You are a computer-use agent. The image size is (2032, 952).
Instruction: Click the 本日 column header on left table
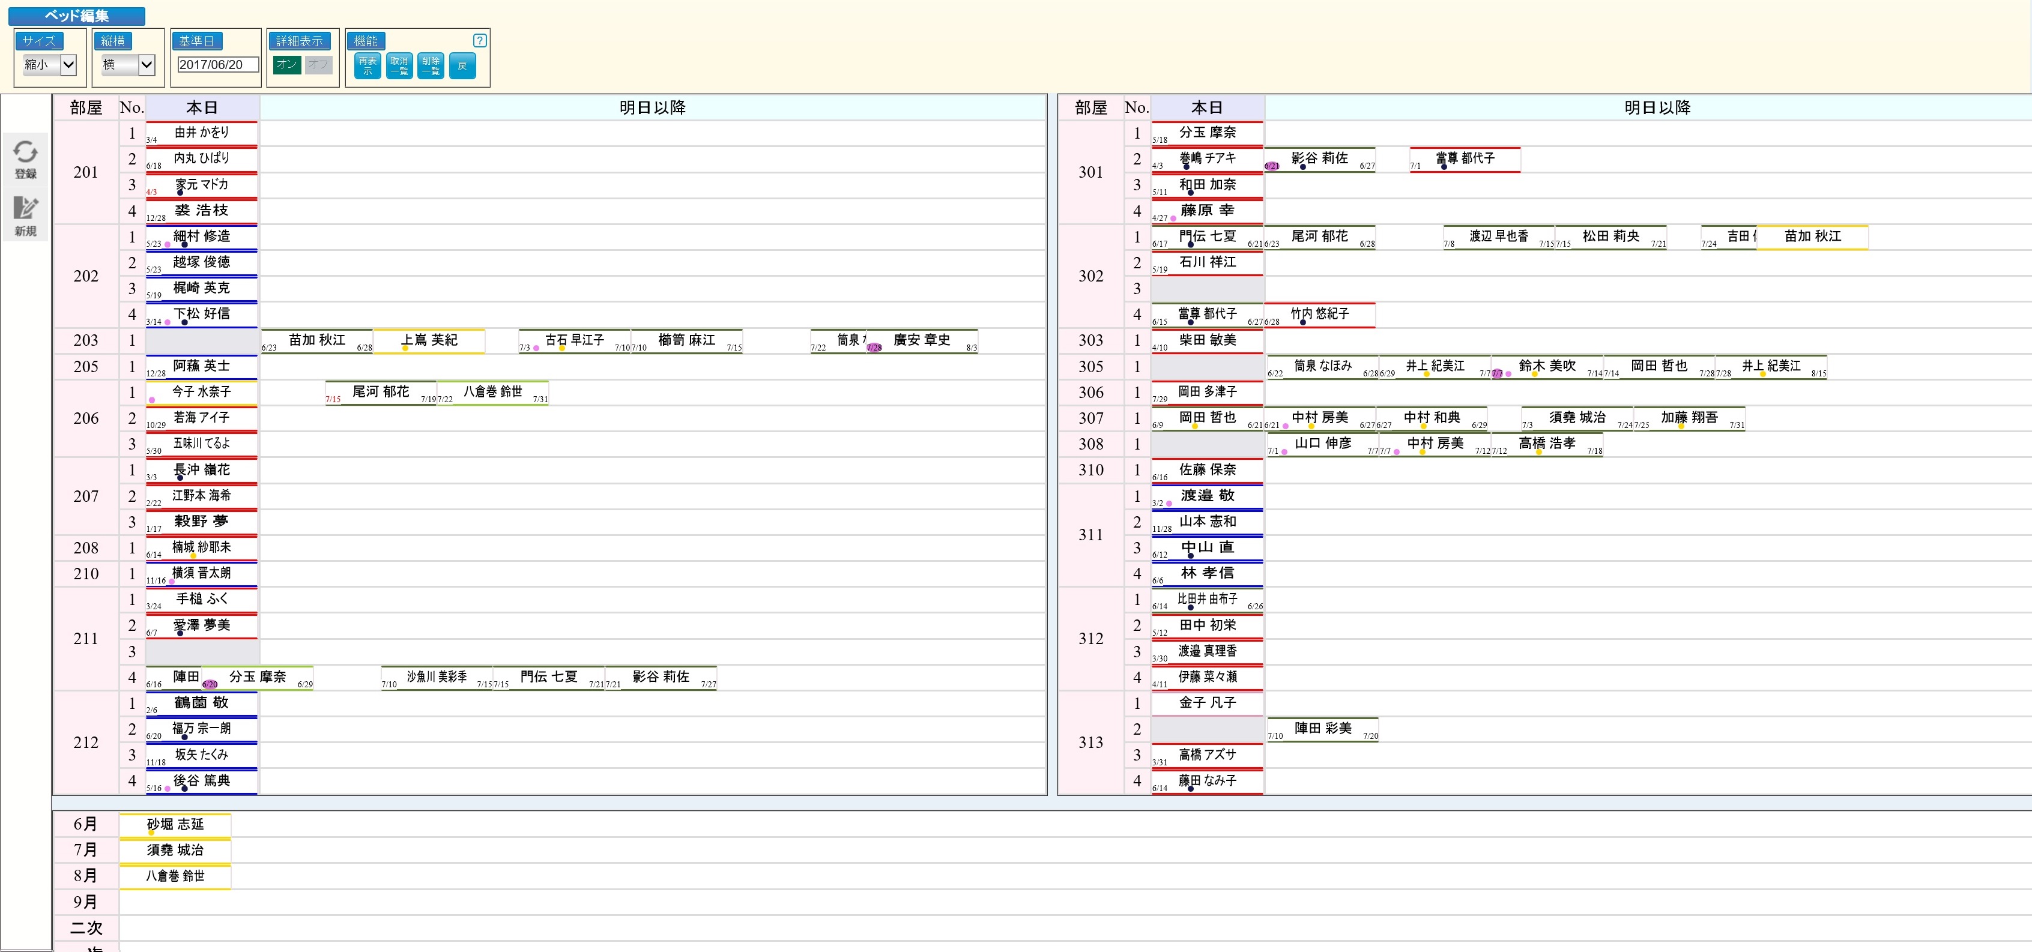pos(202,107)
